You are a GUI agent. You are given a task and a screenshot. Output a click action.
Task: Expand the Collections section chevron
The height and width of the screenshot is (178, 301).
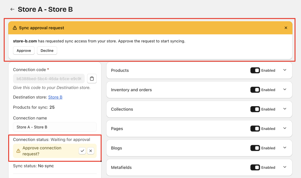click(285, 109)
